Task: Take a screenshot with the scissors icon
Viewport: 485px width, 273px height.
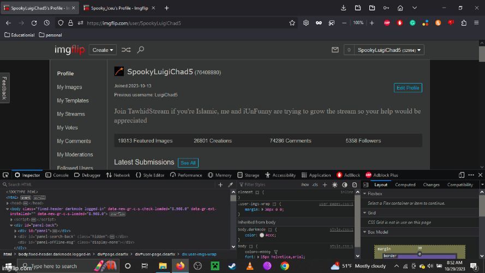Action: tap(332, 23)
